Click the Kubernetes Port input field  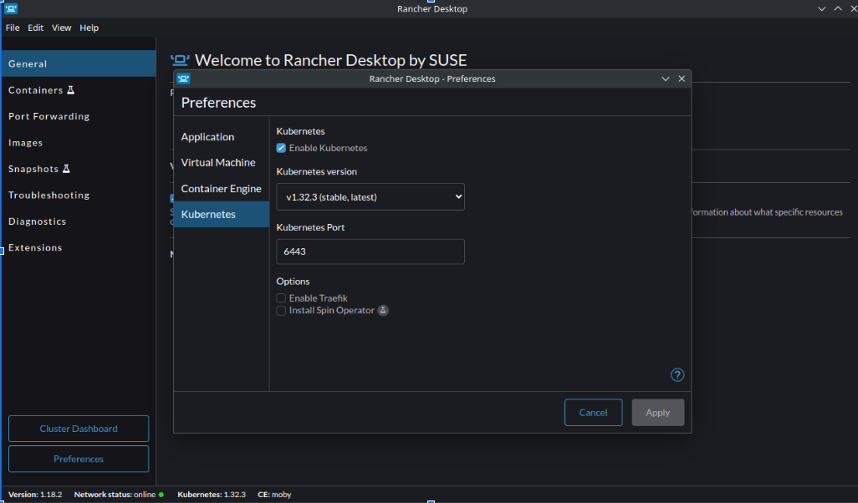tap(370, 251)
